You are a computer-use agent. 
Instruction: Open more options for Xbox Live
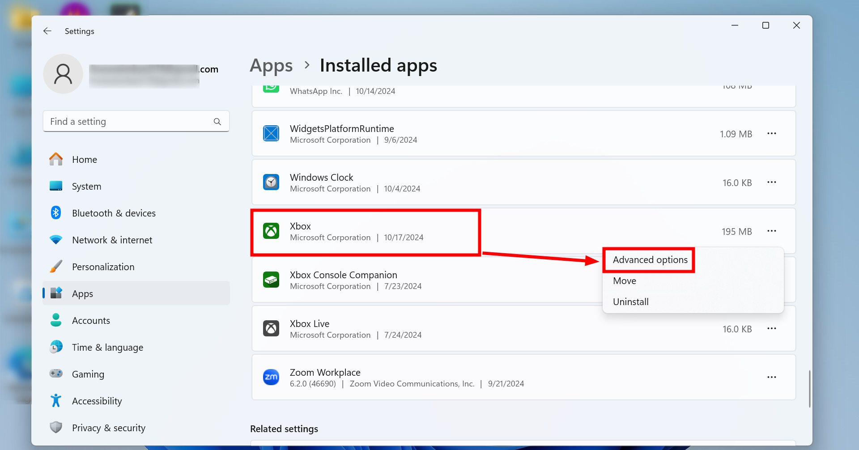(x=771, y=329)
